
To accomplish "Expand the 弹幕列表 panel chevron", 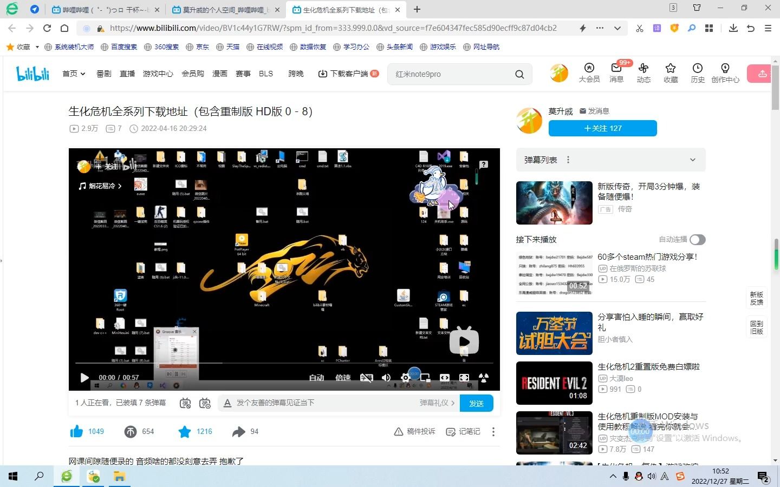I will click(x=692, y=160).
